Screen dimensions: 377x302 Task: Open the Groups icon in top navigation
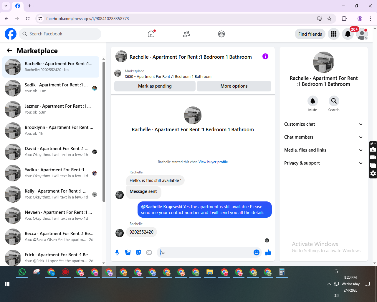coord(221,34)
